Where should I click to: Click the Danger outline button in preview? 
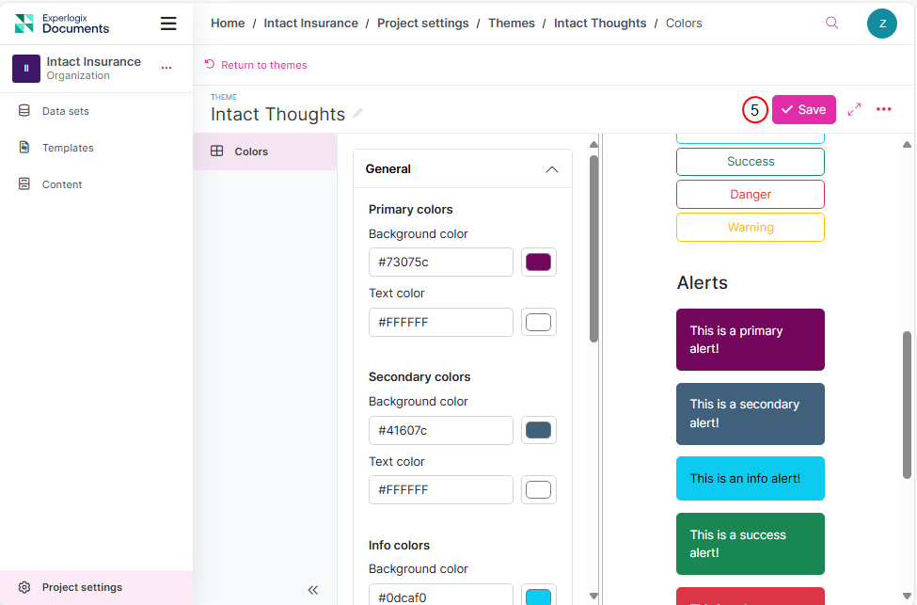[750, 195]
